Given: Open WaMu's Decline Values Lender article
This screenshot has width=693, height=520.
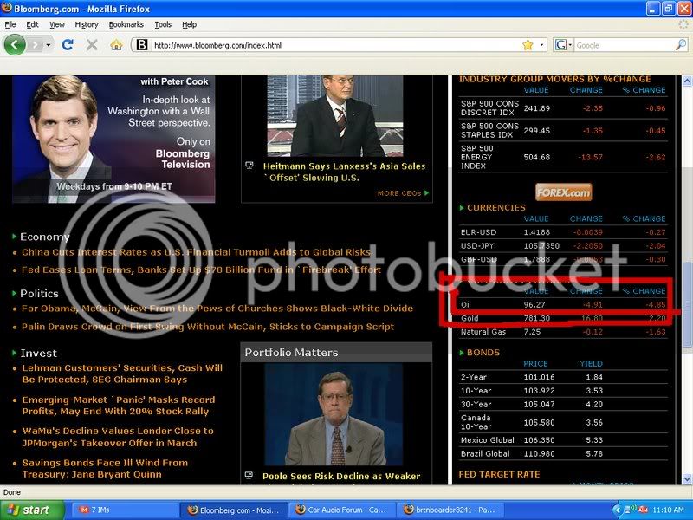Looking at the screenshot, I should pos(118,437).
